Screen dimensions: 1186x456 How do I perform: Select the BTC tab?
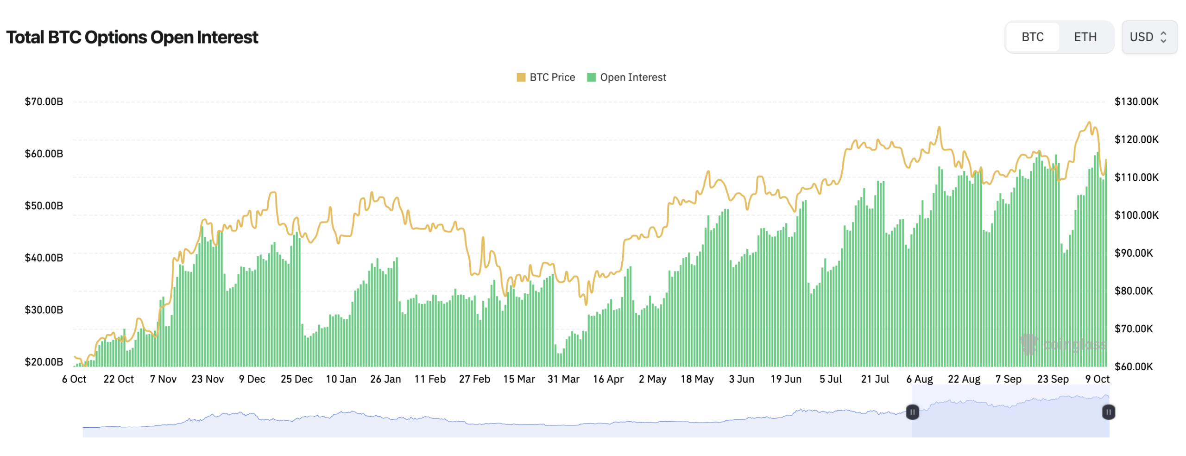coord(1032,37)
